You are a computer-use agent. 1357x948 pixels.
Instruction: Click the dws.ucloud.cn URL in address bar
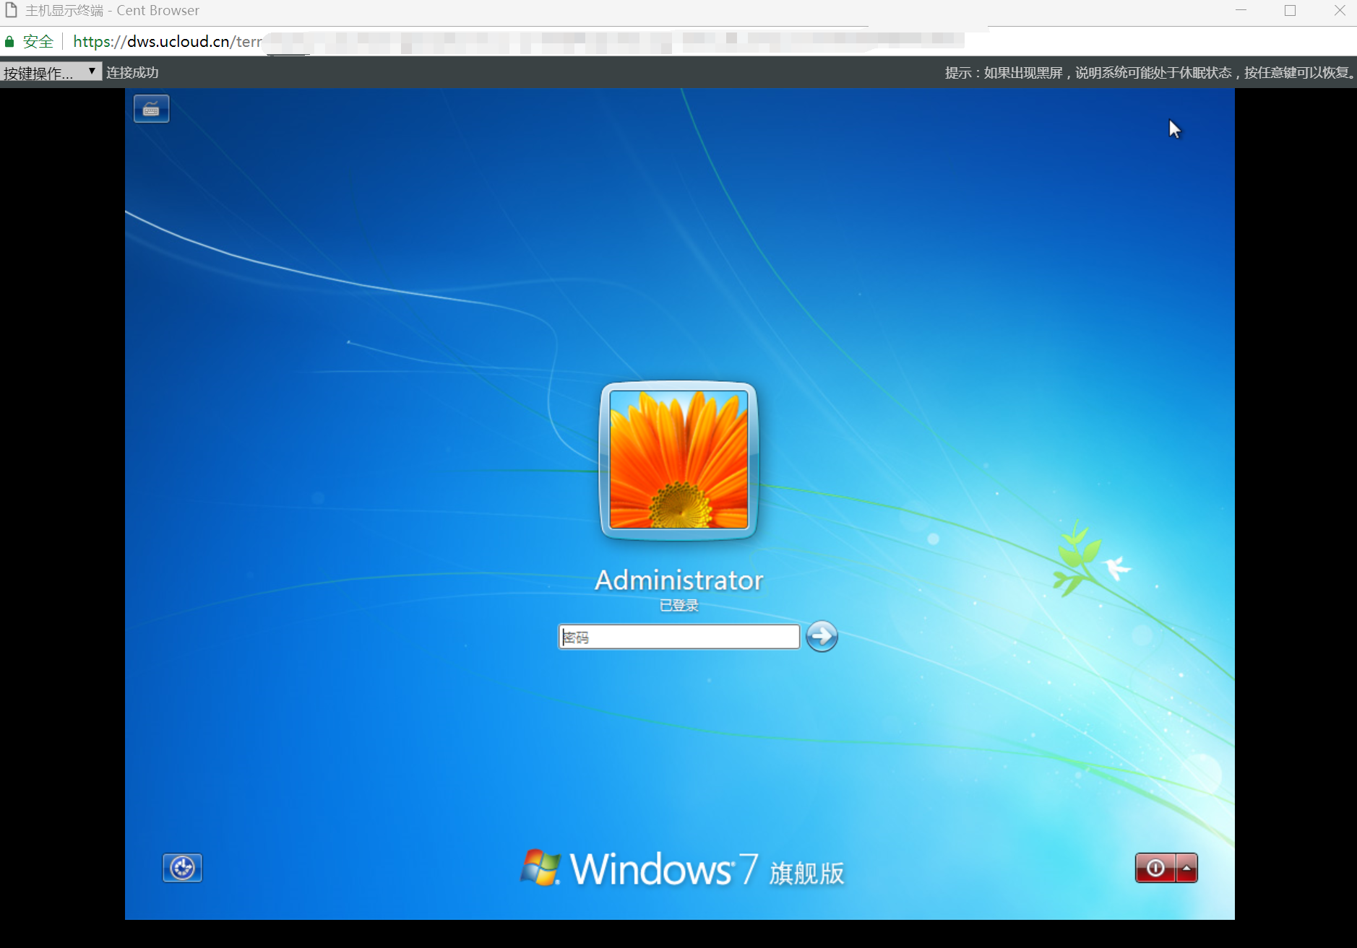click(168, 42)
